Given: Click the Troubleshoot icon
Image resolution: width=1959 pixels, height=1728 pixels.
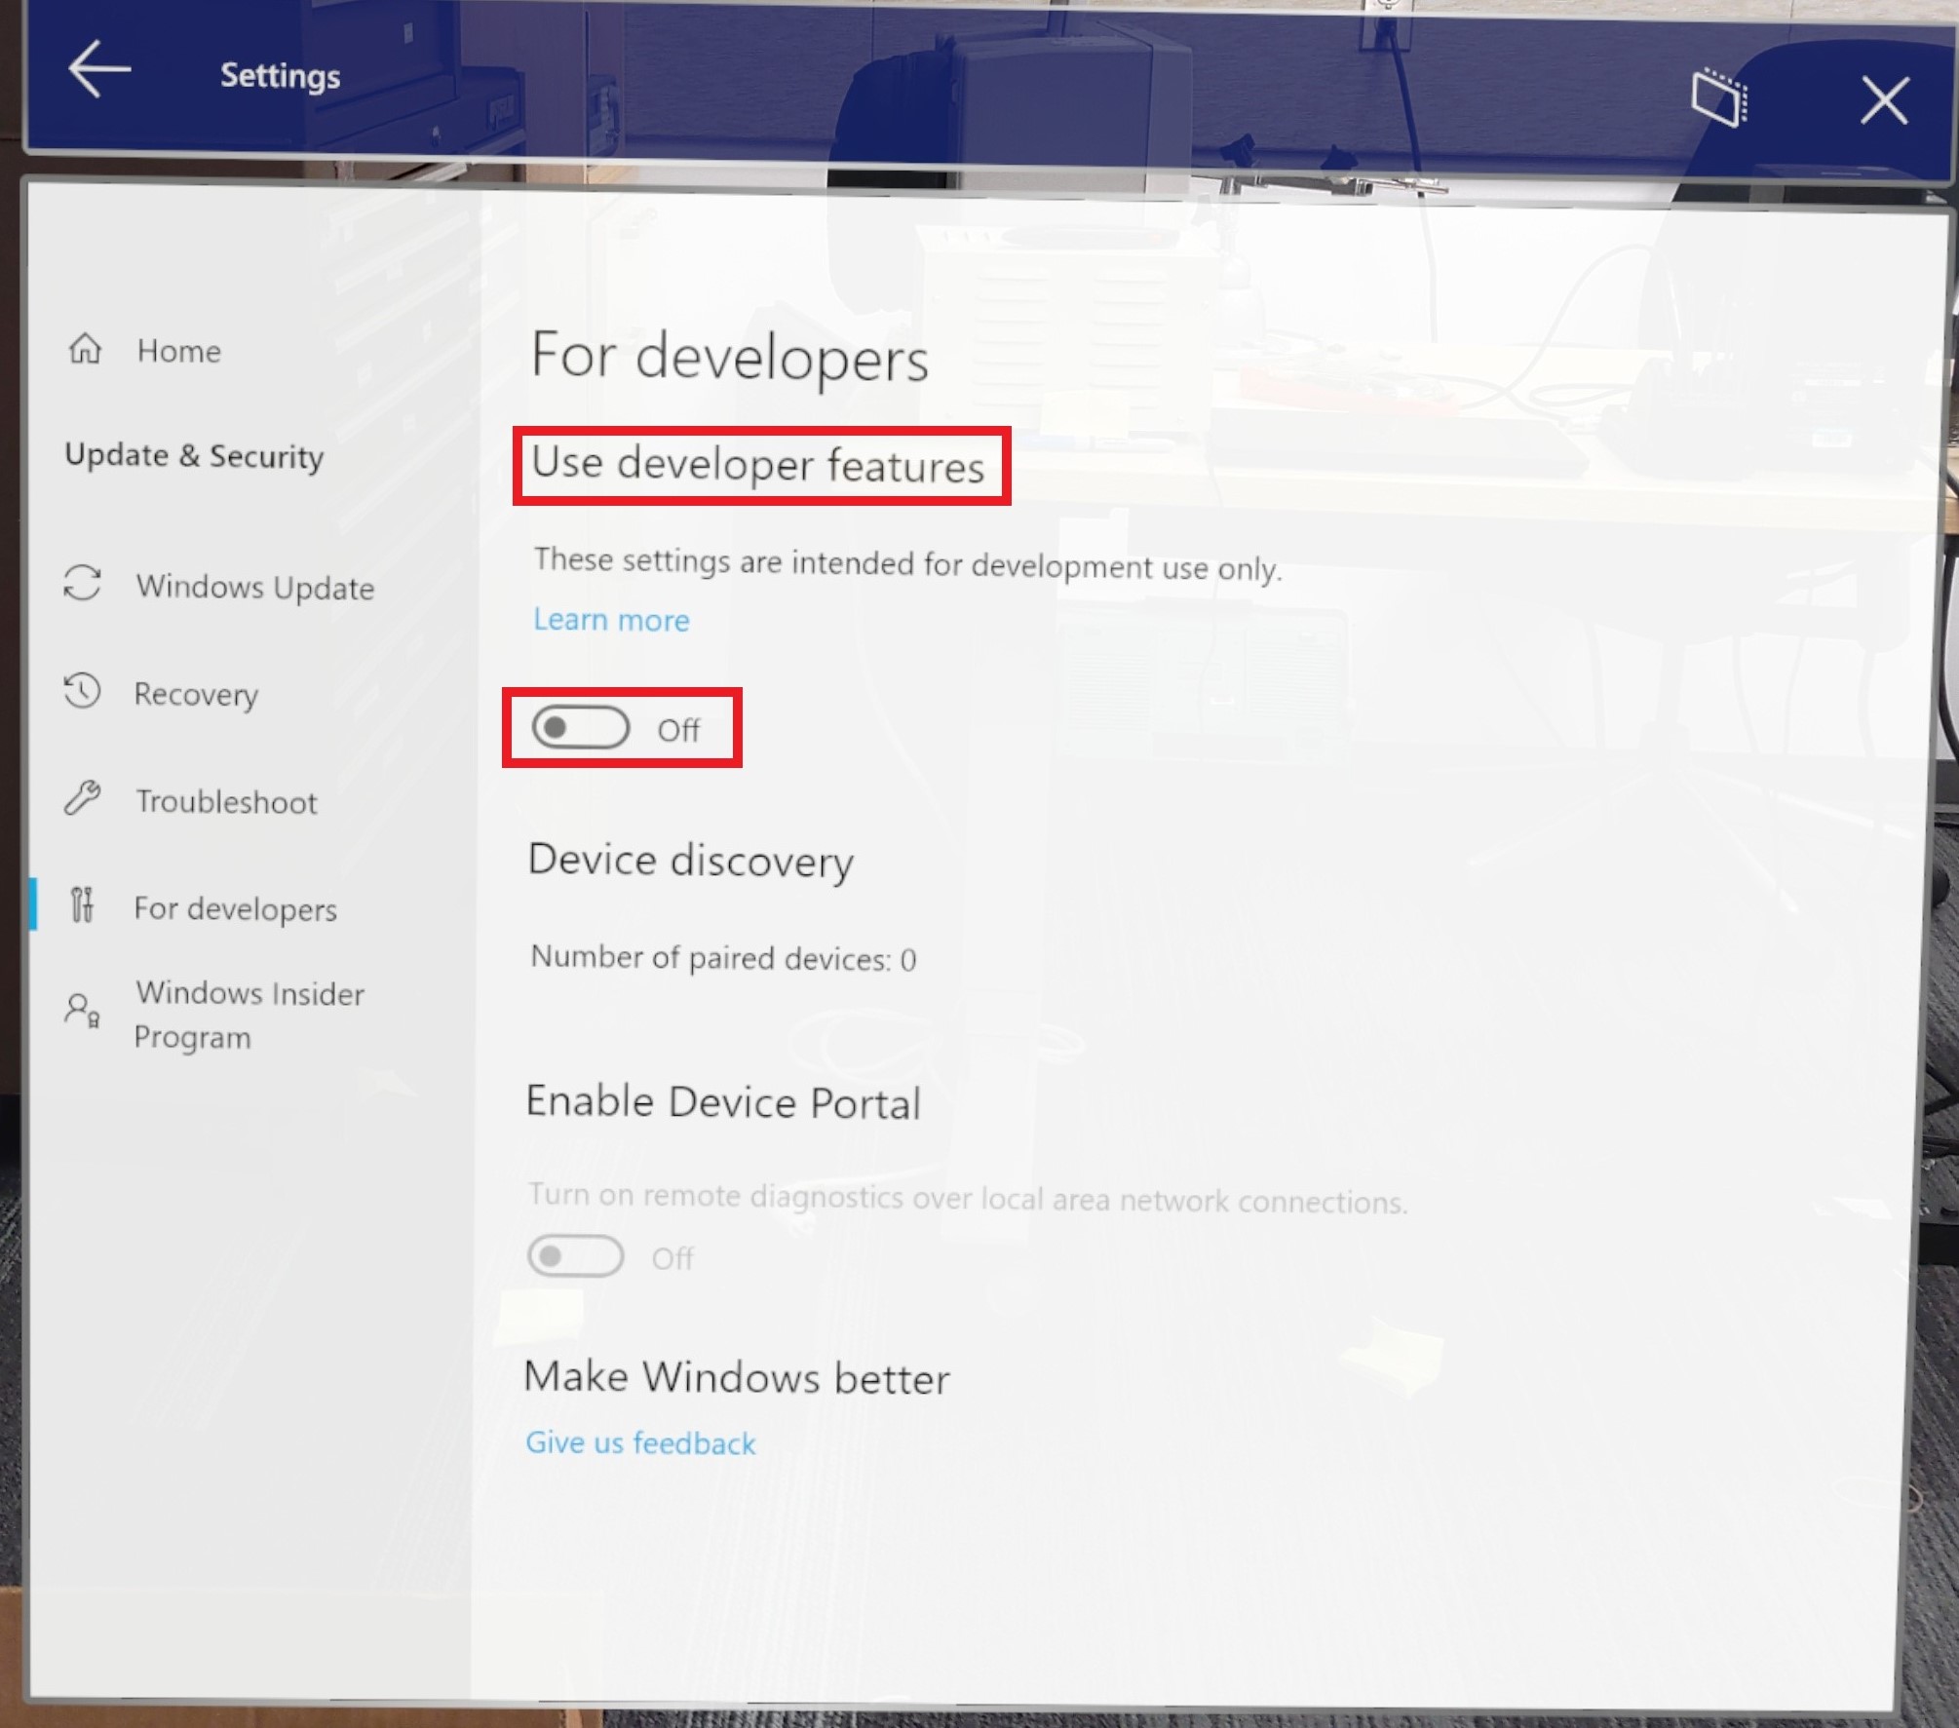Looking at the screenshot, I should tap(92, 799).
